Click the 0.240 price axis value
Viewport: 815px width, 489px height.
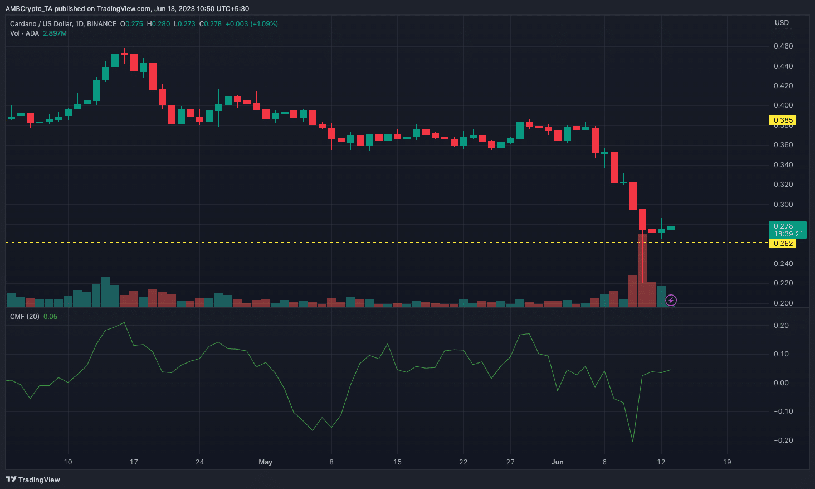click(783, 264)
